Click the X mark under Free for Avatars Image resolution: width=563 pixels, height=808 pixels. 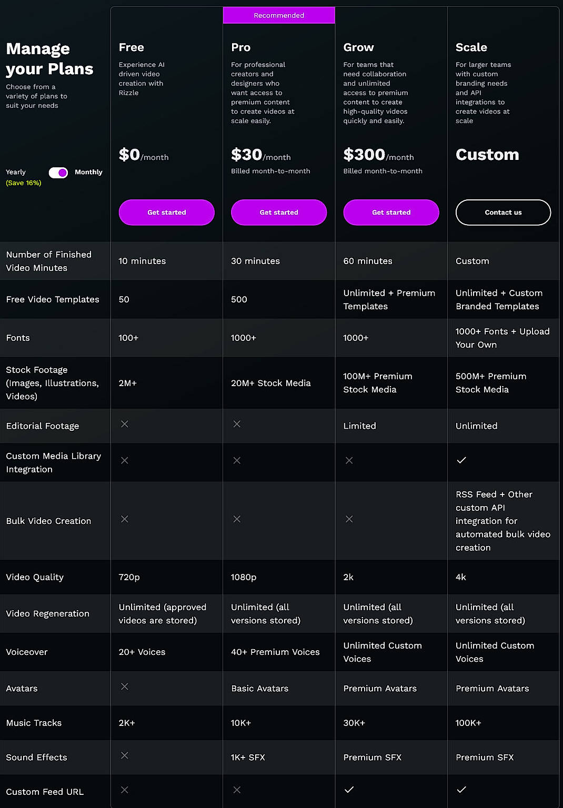click(x=125, y=686)
